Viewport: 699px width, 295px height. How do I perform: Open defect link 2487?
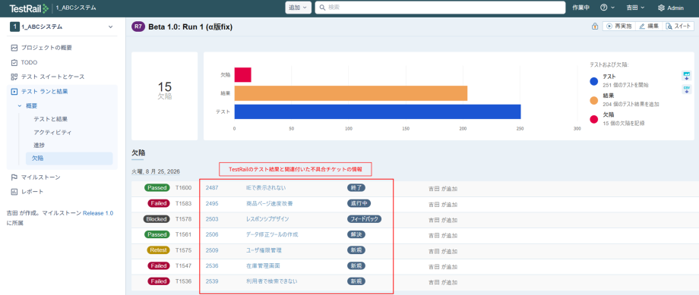pos(212,188)
